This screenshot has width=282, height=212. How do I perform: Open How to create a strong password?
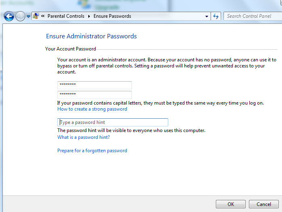pyautogui.click(x=92, y=109)
